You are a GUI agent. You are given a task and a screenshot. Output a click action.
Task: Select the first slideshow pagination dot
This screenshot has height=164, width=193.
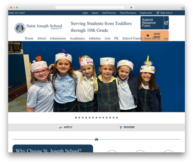tap(76, 117)
